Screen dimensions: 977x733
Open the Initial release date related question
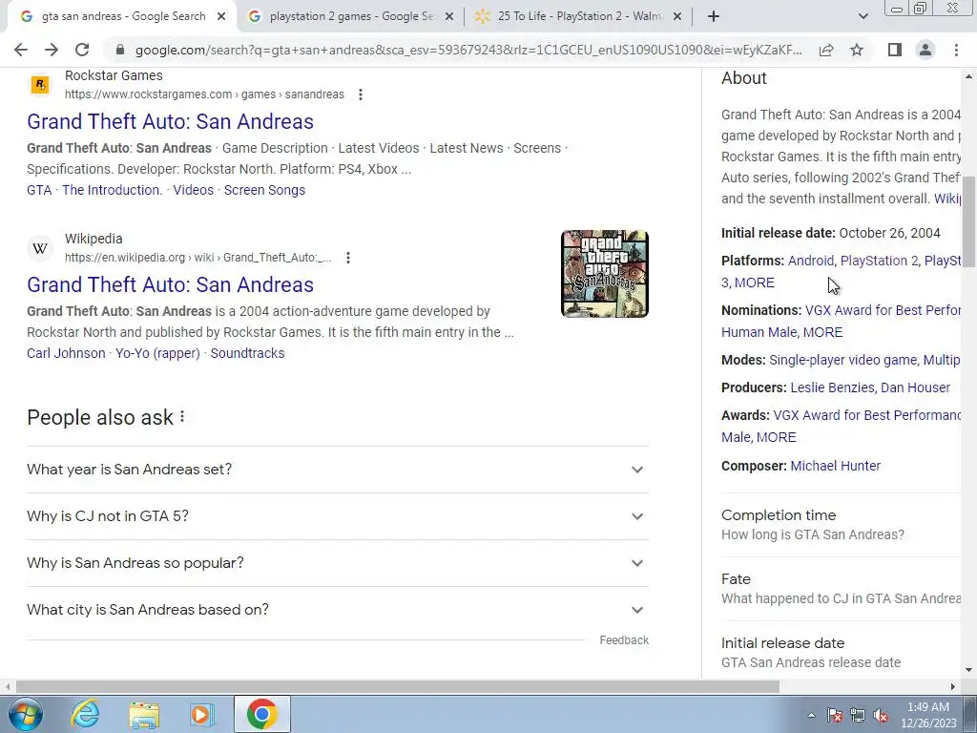(x=842, y=653)
